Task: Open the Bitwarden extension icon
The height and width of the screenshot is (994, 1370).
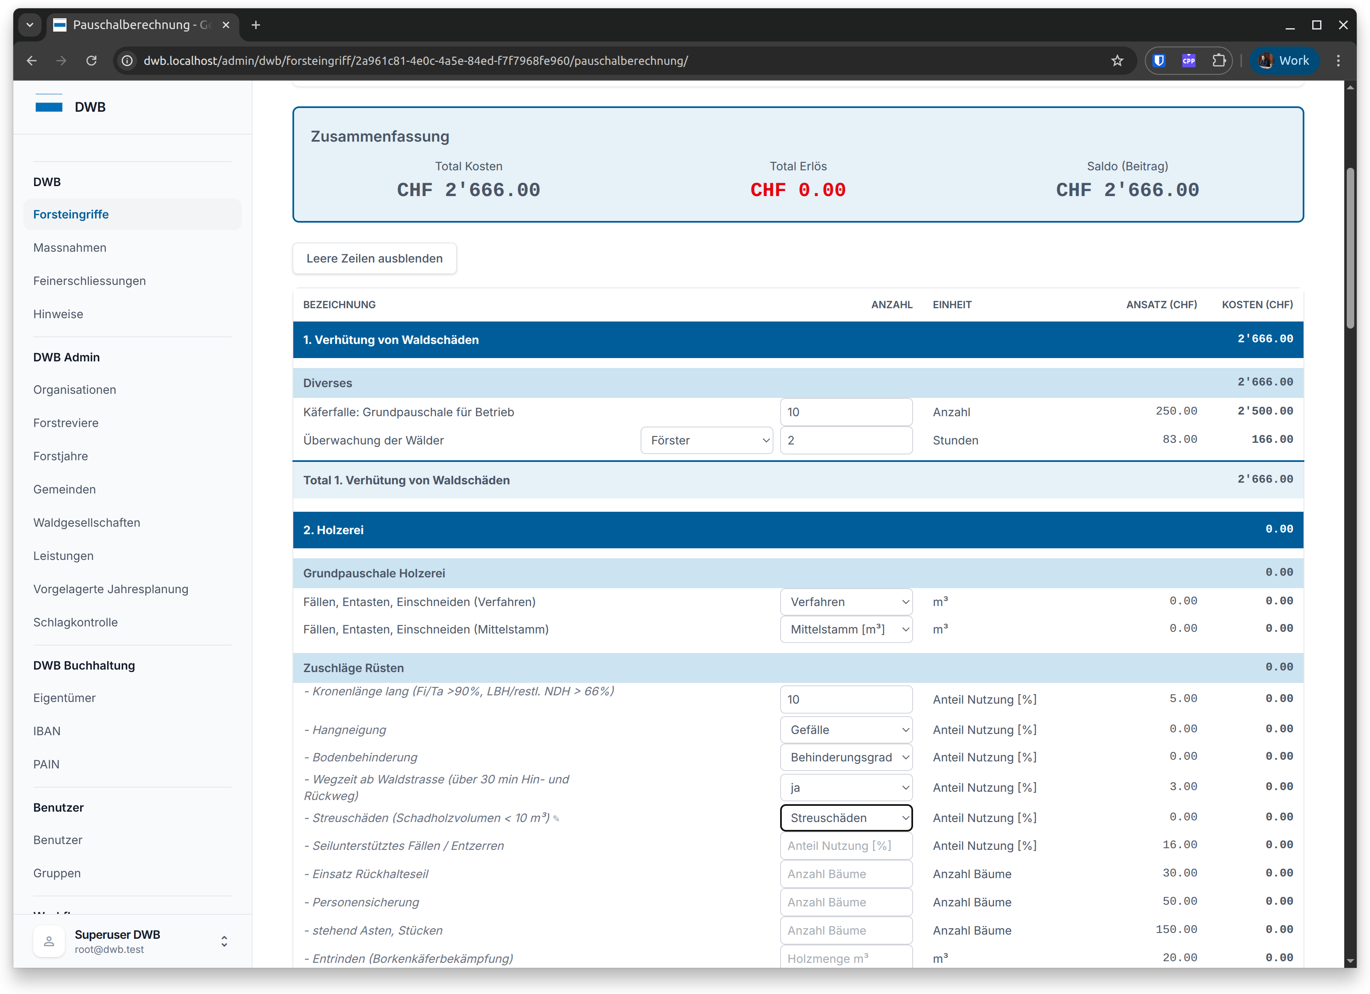Action: coord(1159,60)
